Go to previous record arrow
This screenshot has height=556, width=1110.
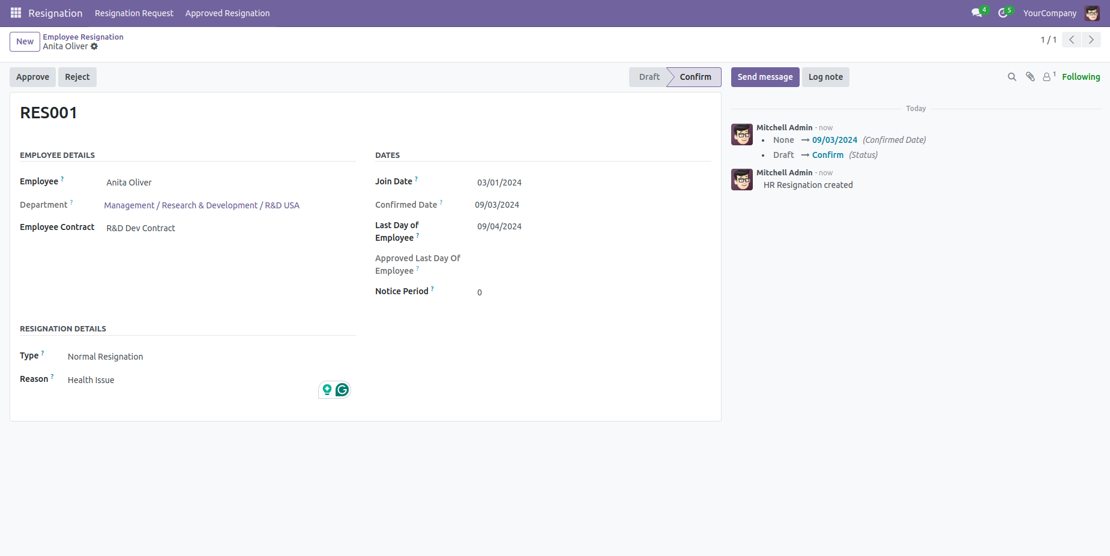pos(1072,40)
